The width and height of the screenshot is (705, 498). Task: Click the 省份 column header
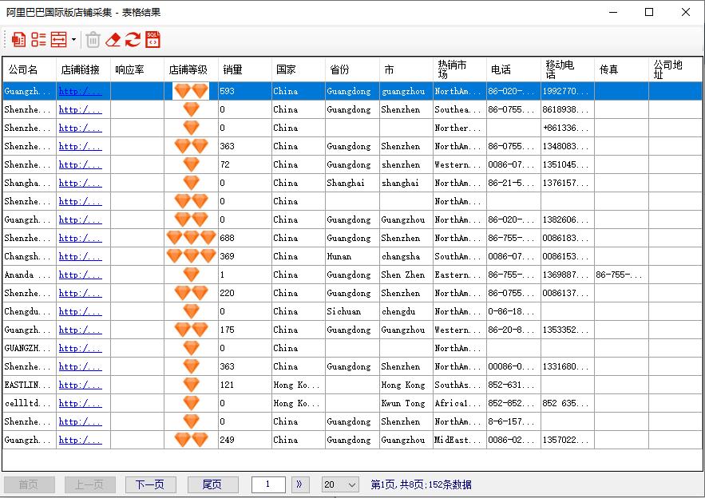pyautogui.click(x=353, y=69)
